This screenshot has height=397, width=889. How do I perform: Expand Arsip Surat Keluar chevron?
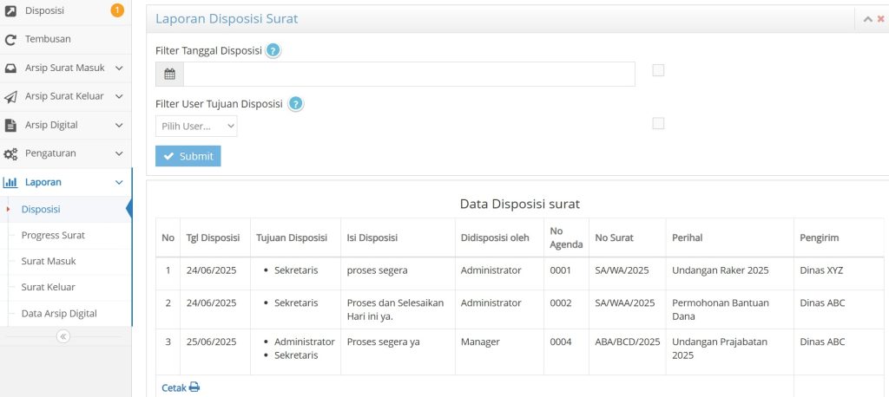(118, 96)
